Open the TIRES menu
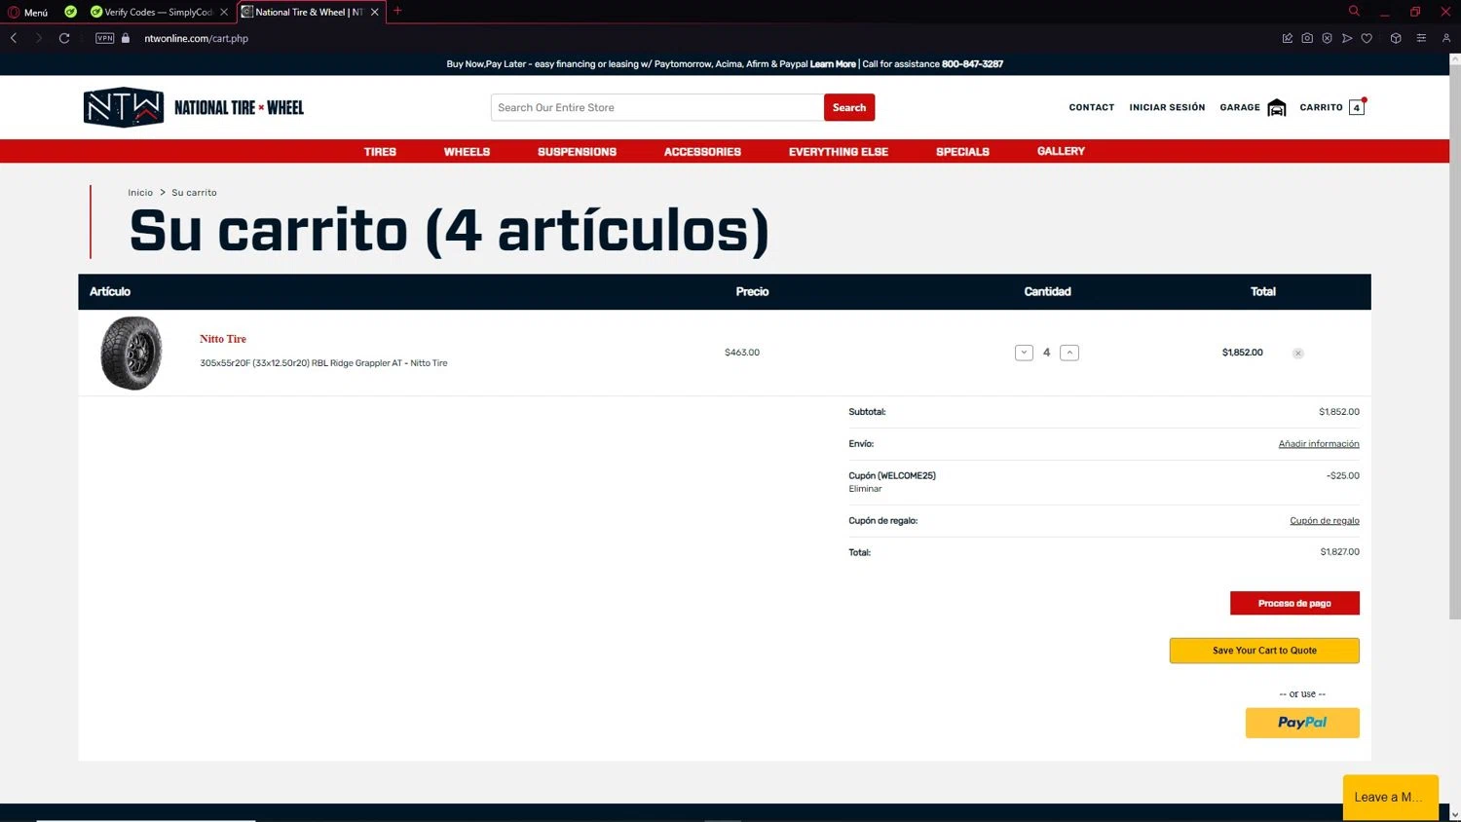Image resolution: width=1461 pixels, height=822 pixels. coord(380,152)
